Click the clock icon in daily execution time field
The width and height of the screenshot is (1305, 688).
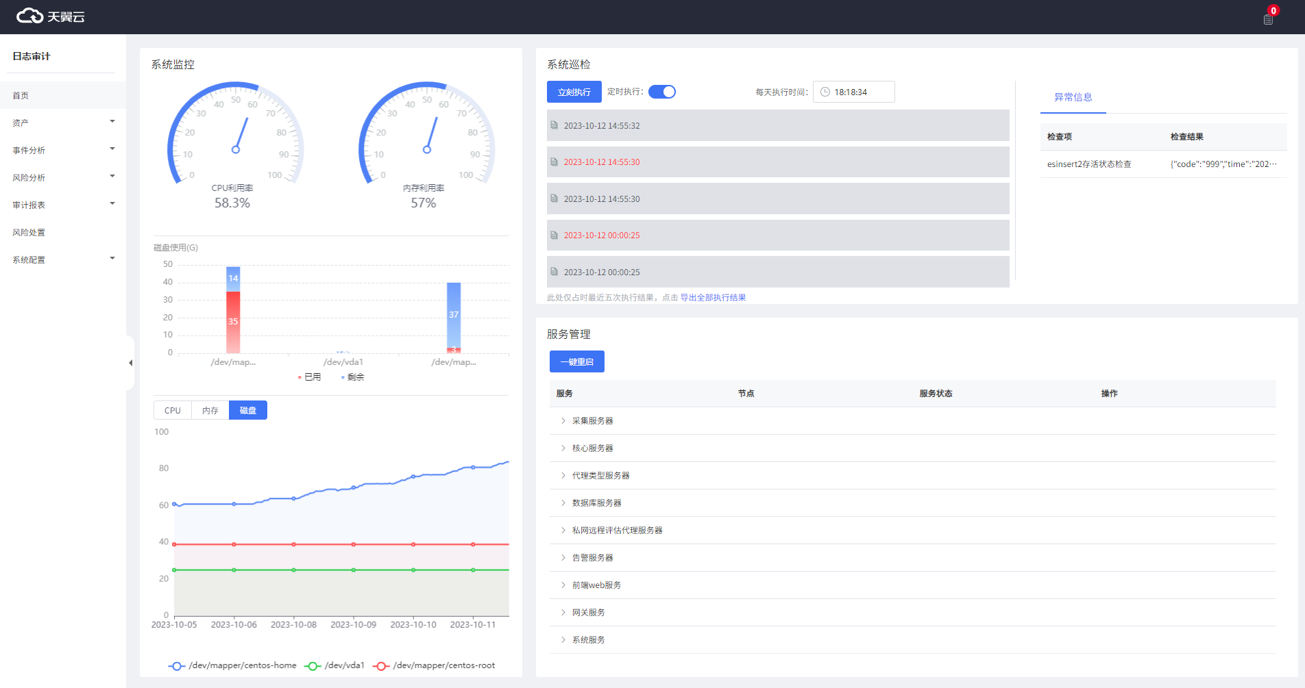click(x=825, y=92)
